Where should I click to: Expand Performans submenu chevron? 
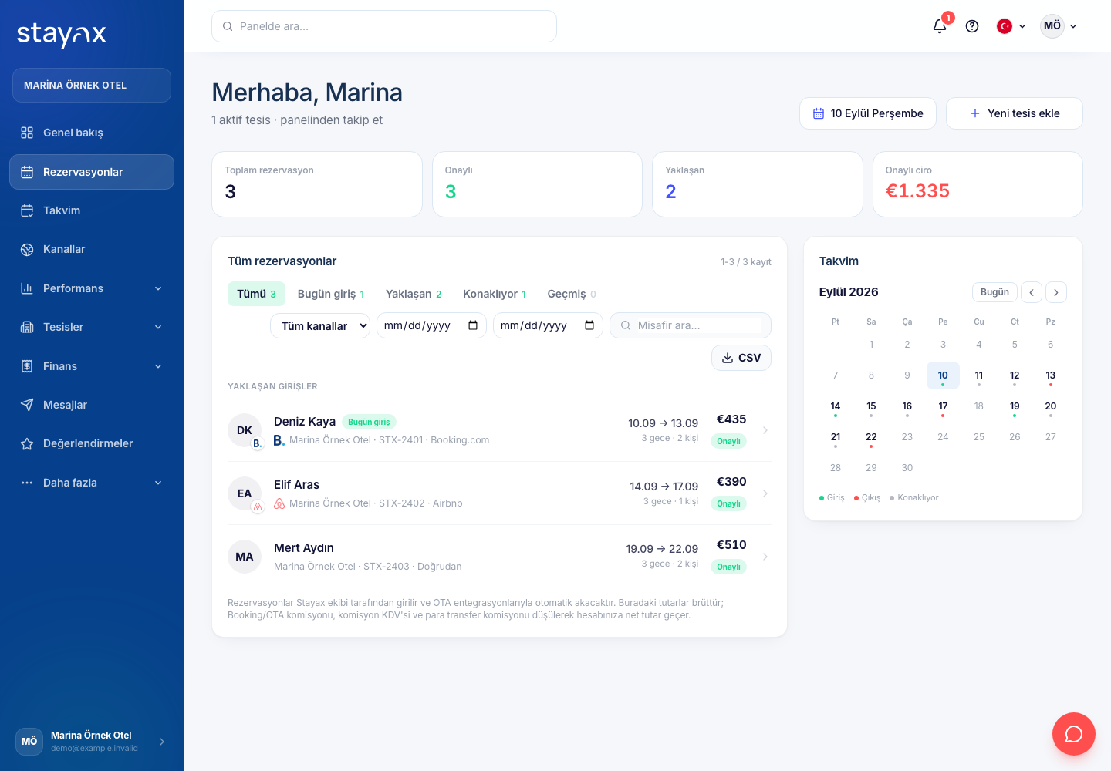pyautogui.click(x=158, y=288)
